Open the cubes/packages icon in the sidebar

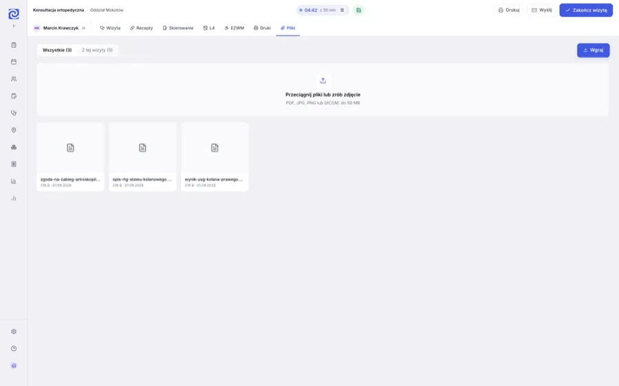pyautogui.click(x=14, y=147)
